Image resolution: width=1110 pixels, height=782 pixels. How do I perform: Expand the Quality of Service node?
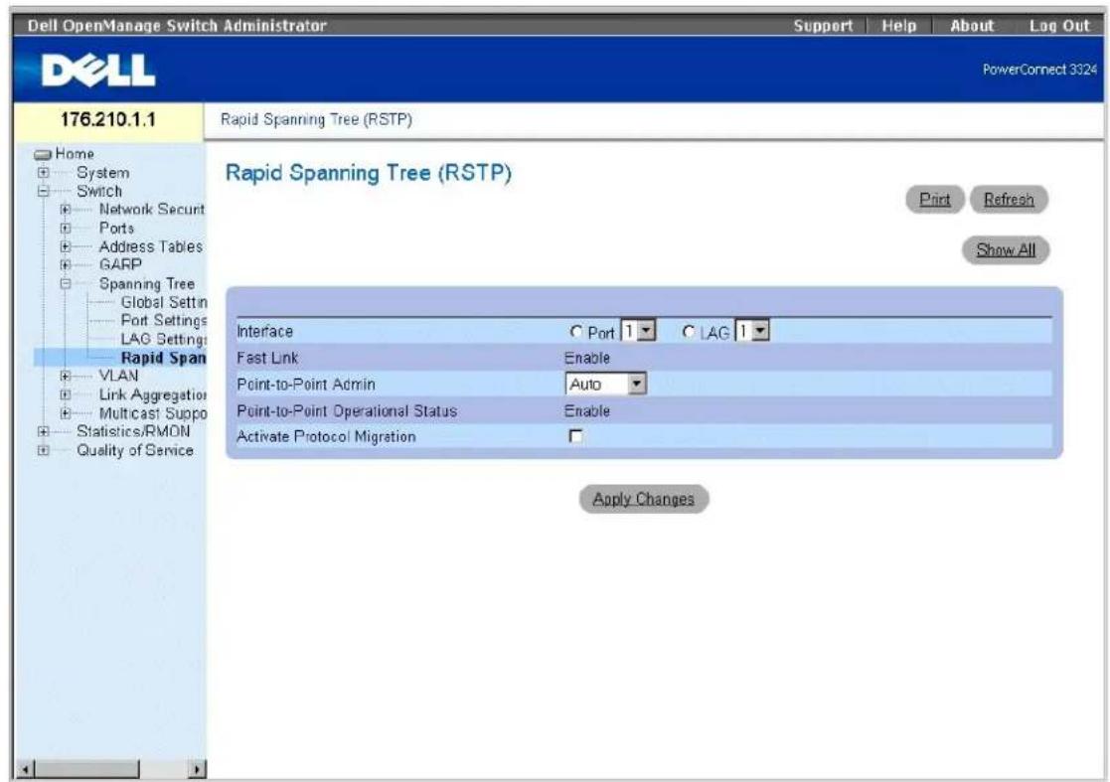pyautogui.click(x=44, y=450)
